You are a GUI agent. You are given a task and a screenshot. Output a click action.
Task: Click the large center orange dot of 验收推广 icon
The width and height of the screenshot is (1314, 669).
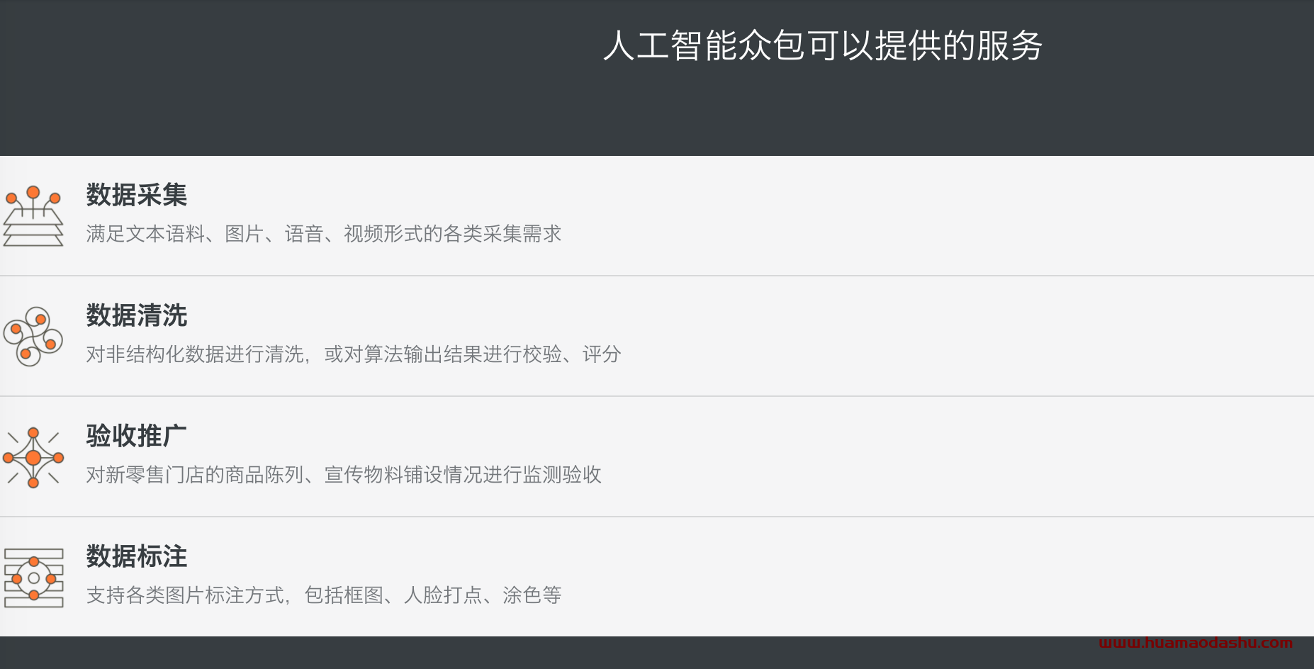point(33,458)
